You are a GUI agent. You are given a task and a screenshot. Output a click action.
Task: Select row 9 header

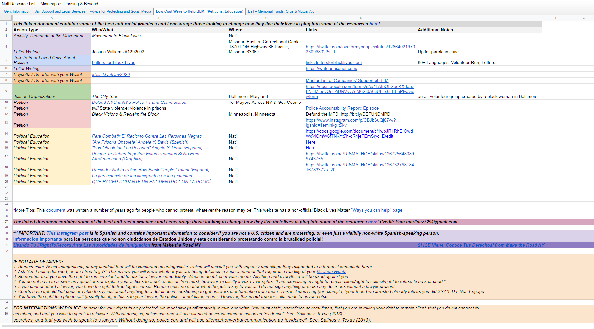[6, 91]
